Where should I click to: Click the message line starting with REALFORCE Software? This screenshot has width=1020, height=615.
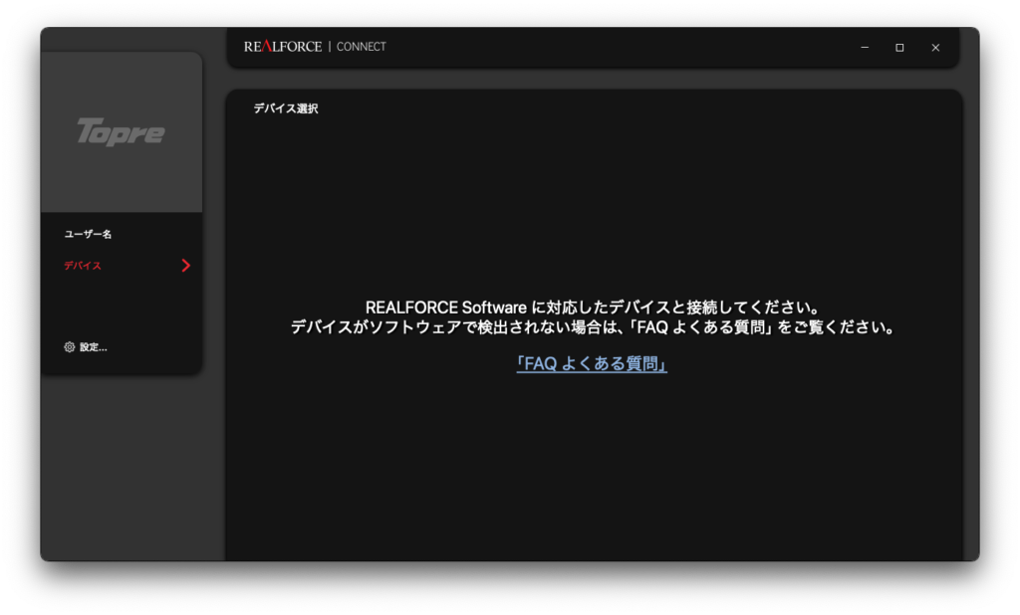click(x=592, y=307)
